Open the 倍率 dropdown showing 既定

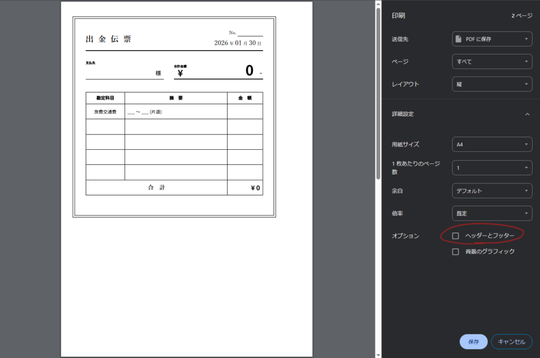(491, 214)
